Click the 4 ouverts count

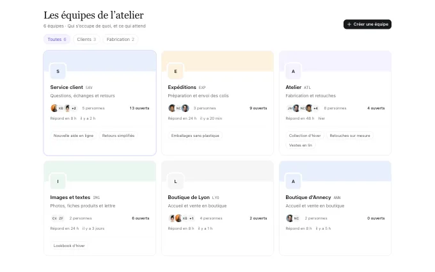376,108
